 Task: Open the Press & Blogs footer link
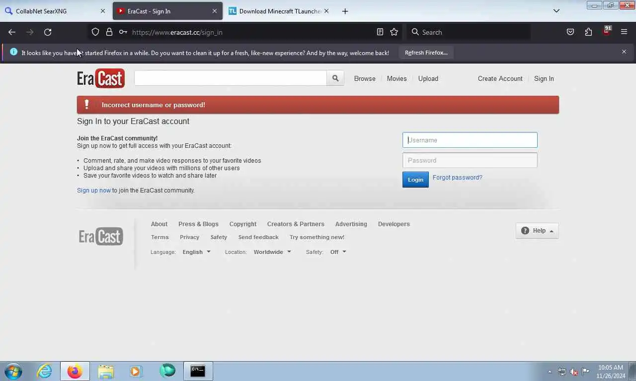pyautogui.click(x=198, y=224)
